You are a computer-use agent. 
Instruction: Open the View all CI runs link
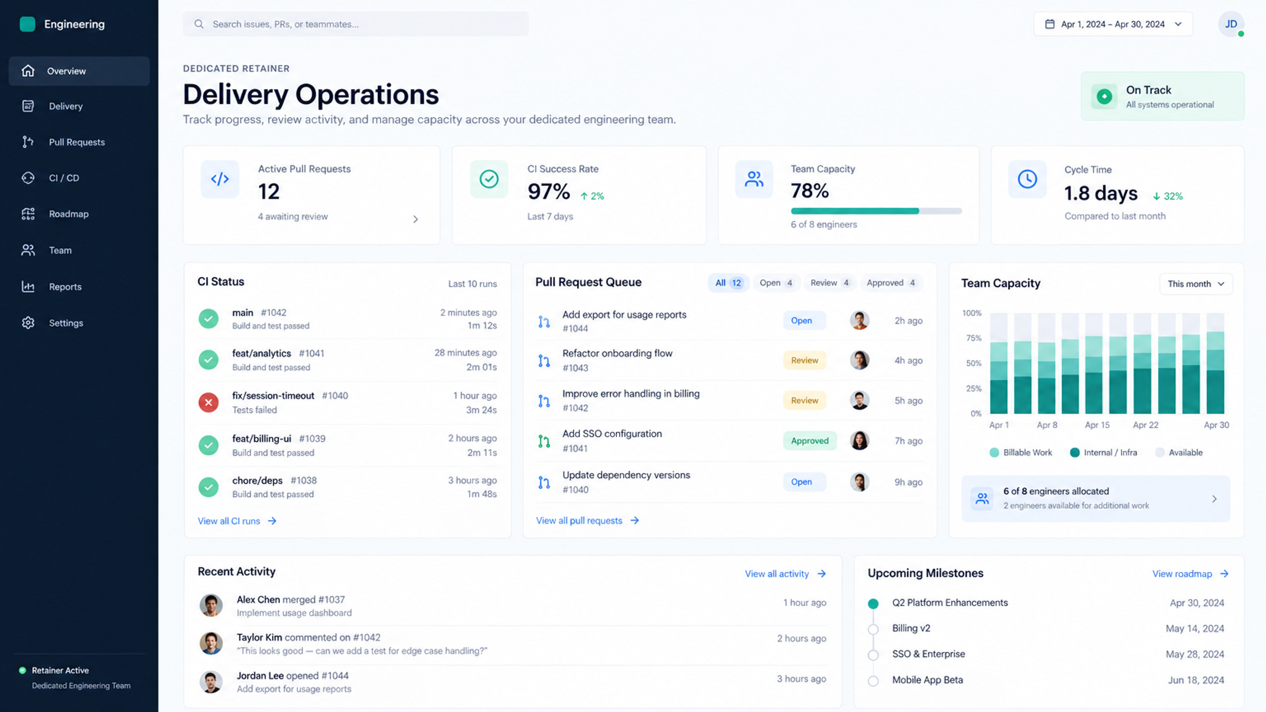point(237,521)
